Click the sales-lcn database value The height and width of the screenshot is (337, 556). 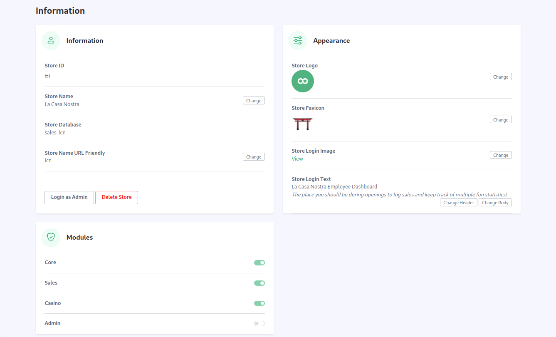[55, 133]
